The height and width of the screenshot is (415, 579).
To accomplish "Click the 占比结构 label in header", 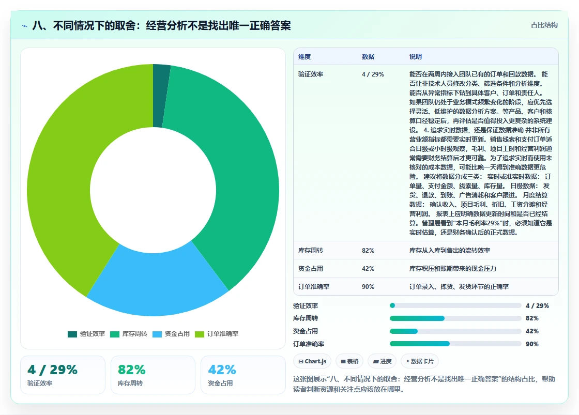I will click(544, 25).
